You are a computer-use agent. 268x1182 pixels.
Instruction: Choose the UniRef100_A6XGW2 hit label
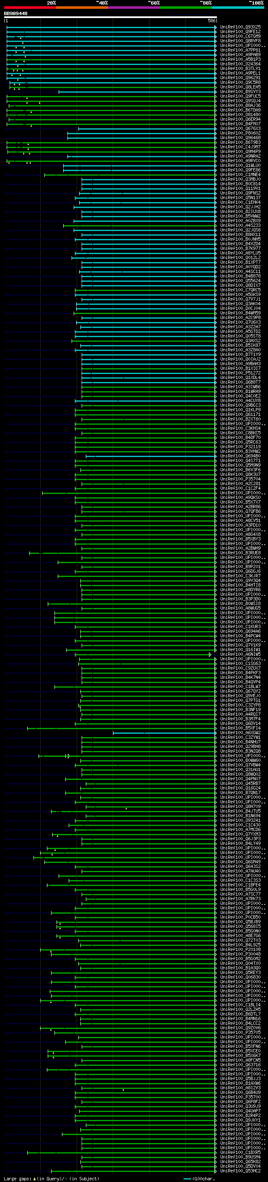pos(240,733)
